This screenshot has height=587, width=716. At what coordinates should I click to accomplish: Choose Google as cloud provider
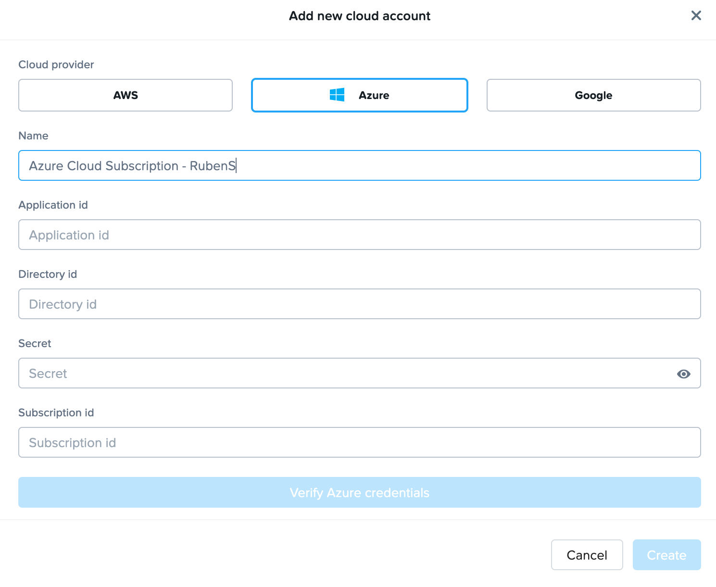pos(593,95)
